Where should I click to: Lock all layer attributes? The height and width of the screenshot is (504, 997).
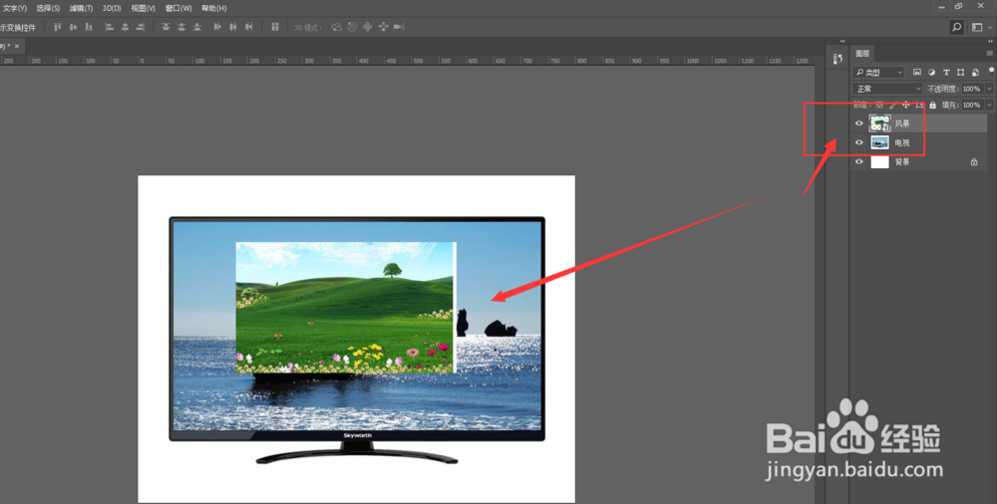point(933,105)
